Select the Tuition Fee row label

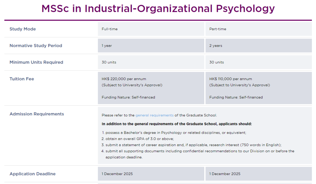pos(22,79)
